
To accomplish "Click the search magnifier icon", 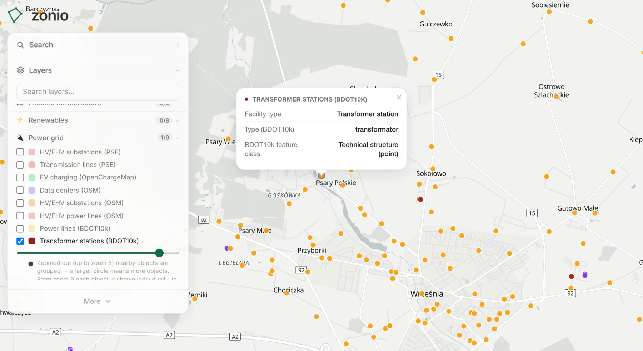I will point(21,45).
